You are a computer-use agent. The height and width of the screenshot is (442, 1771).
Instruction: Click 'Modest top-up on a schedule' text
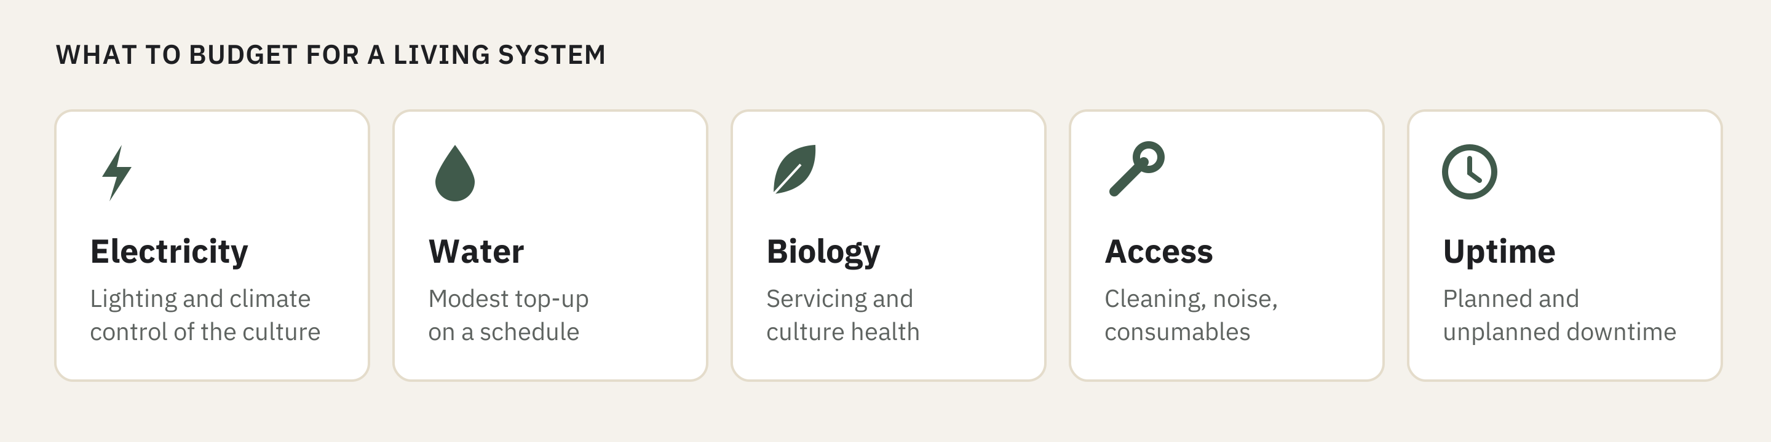[x=508, y=315]
